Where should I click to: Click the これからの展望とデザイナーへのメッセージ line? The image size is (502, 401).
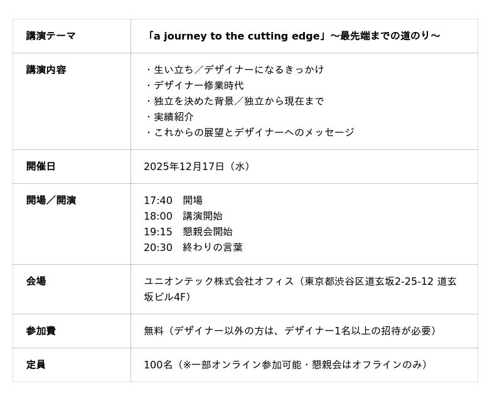(249, 132)
